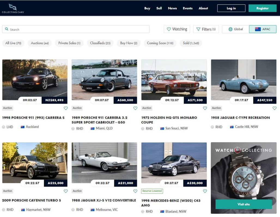Open the 1972 Holden HQ GTS Monaro Coupe title
The image size is (280, 217).
pos(169,120)
